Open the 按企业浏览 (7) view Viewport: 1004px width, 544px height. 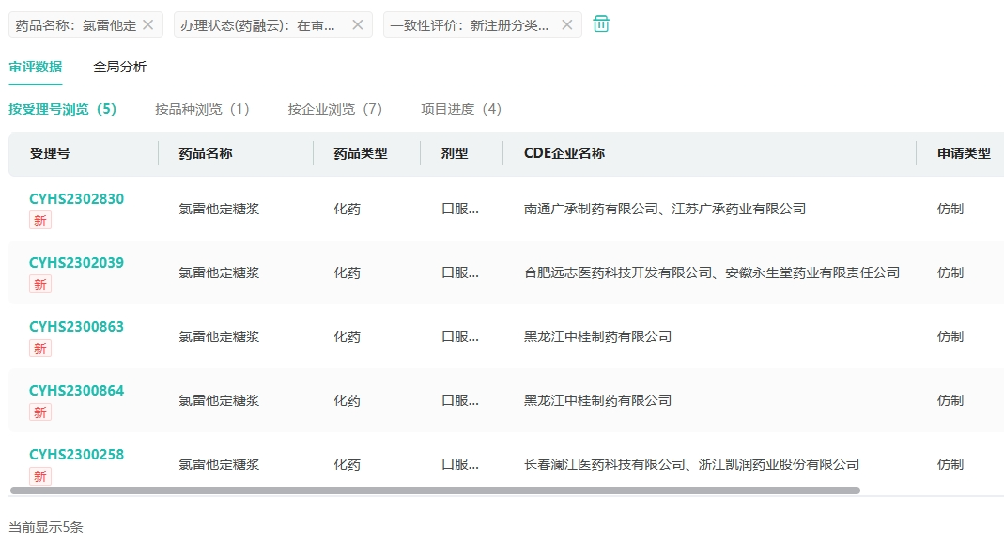[x=335, y=109]
